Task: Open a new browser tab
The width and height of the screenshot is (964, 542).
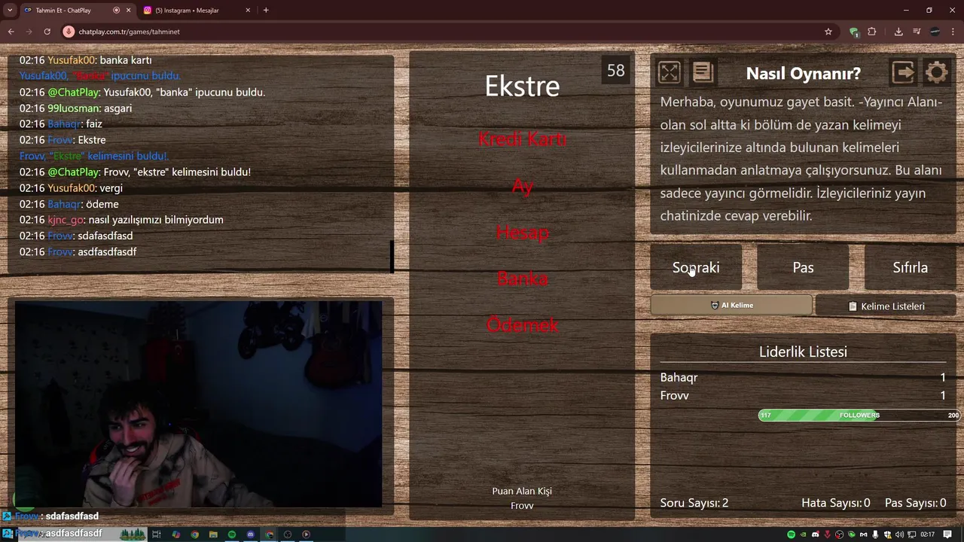Action: point(266,11)
